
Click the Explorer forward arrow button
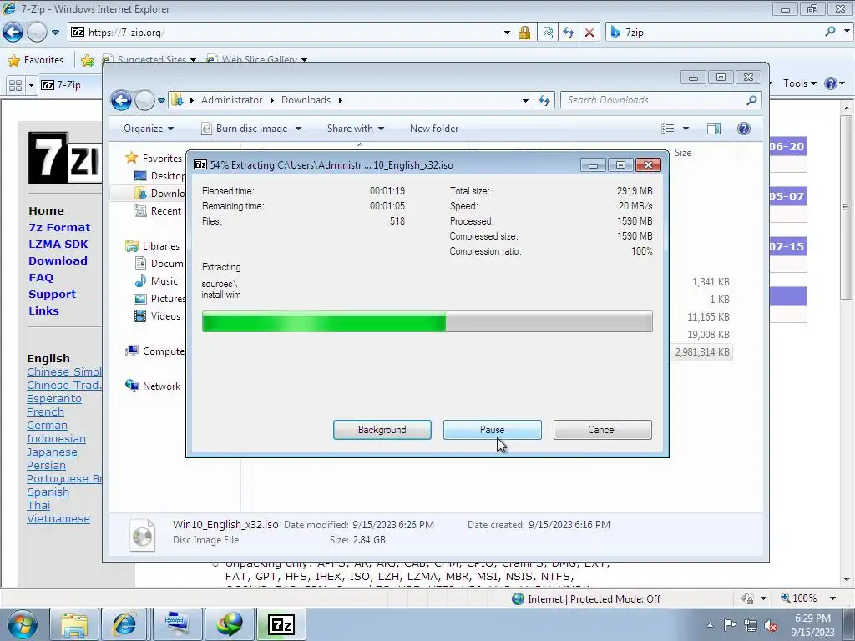point(144,100)
